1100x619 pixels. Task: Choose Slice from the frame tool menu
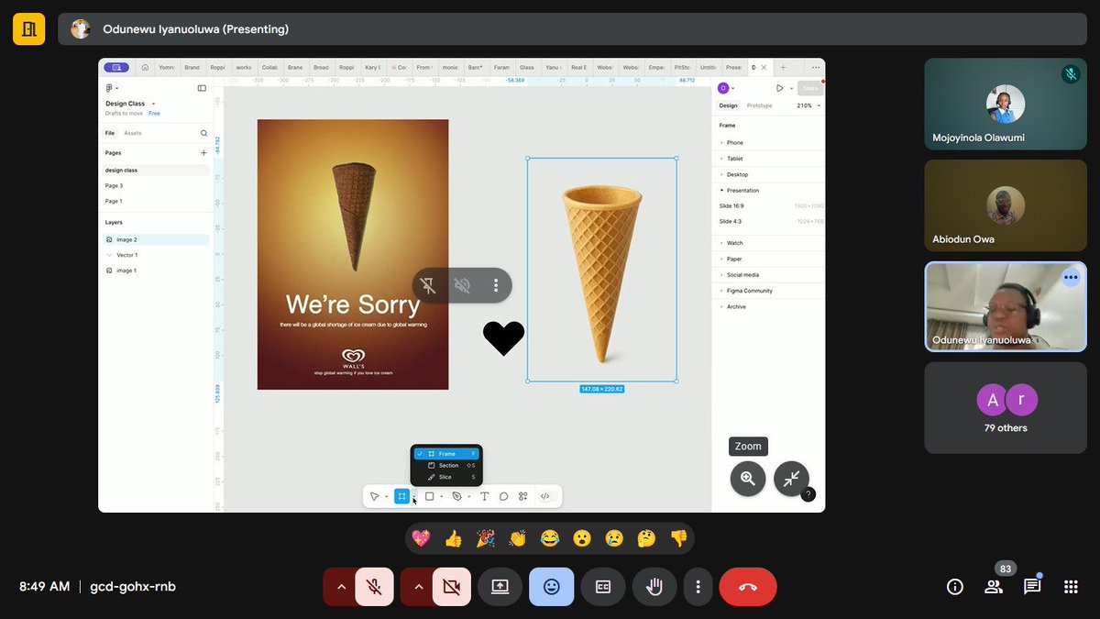coord(446,477)
